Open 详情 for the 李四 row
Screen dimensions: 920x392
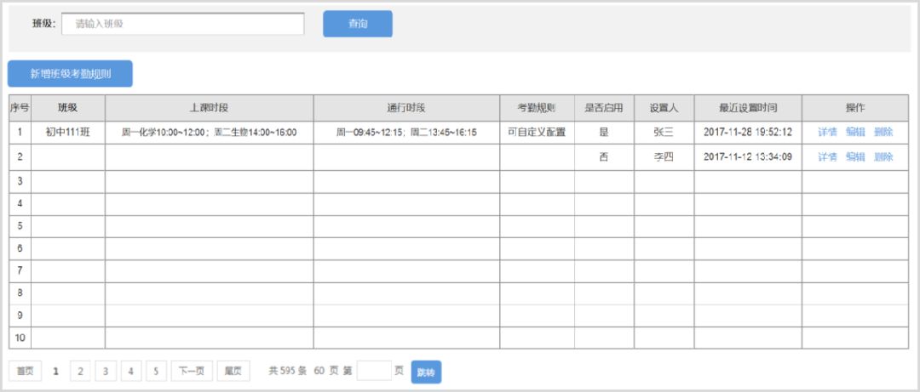point(827,157)
